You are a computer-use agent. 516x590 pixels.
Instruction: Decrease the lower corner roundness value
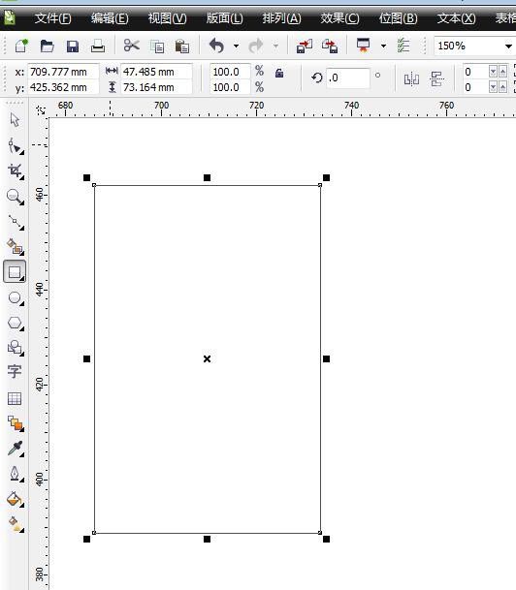click(x=493, y=87)
